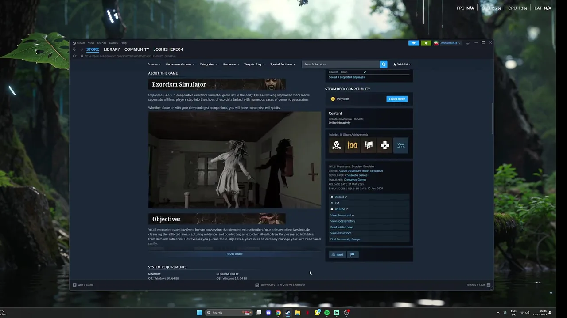Click into the Search the store field
Viewport: 567px width, 318px height.
coord(341,64)
